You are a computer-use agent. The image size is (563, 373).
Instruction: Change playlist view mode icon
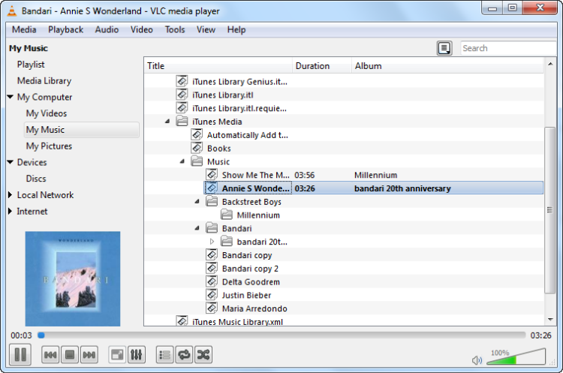coord(444,48)
